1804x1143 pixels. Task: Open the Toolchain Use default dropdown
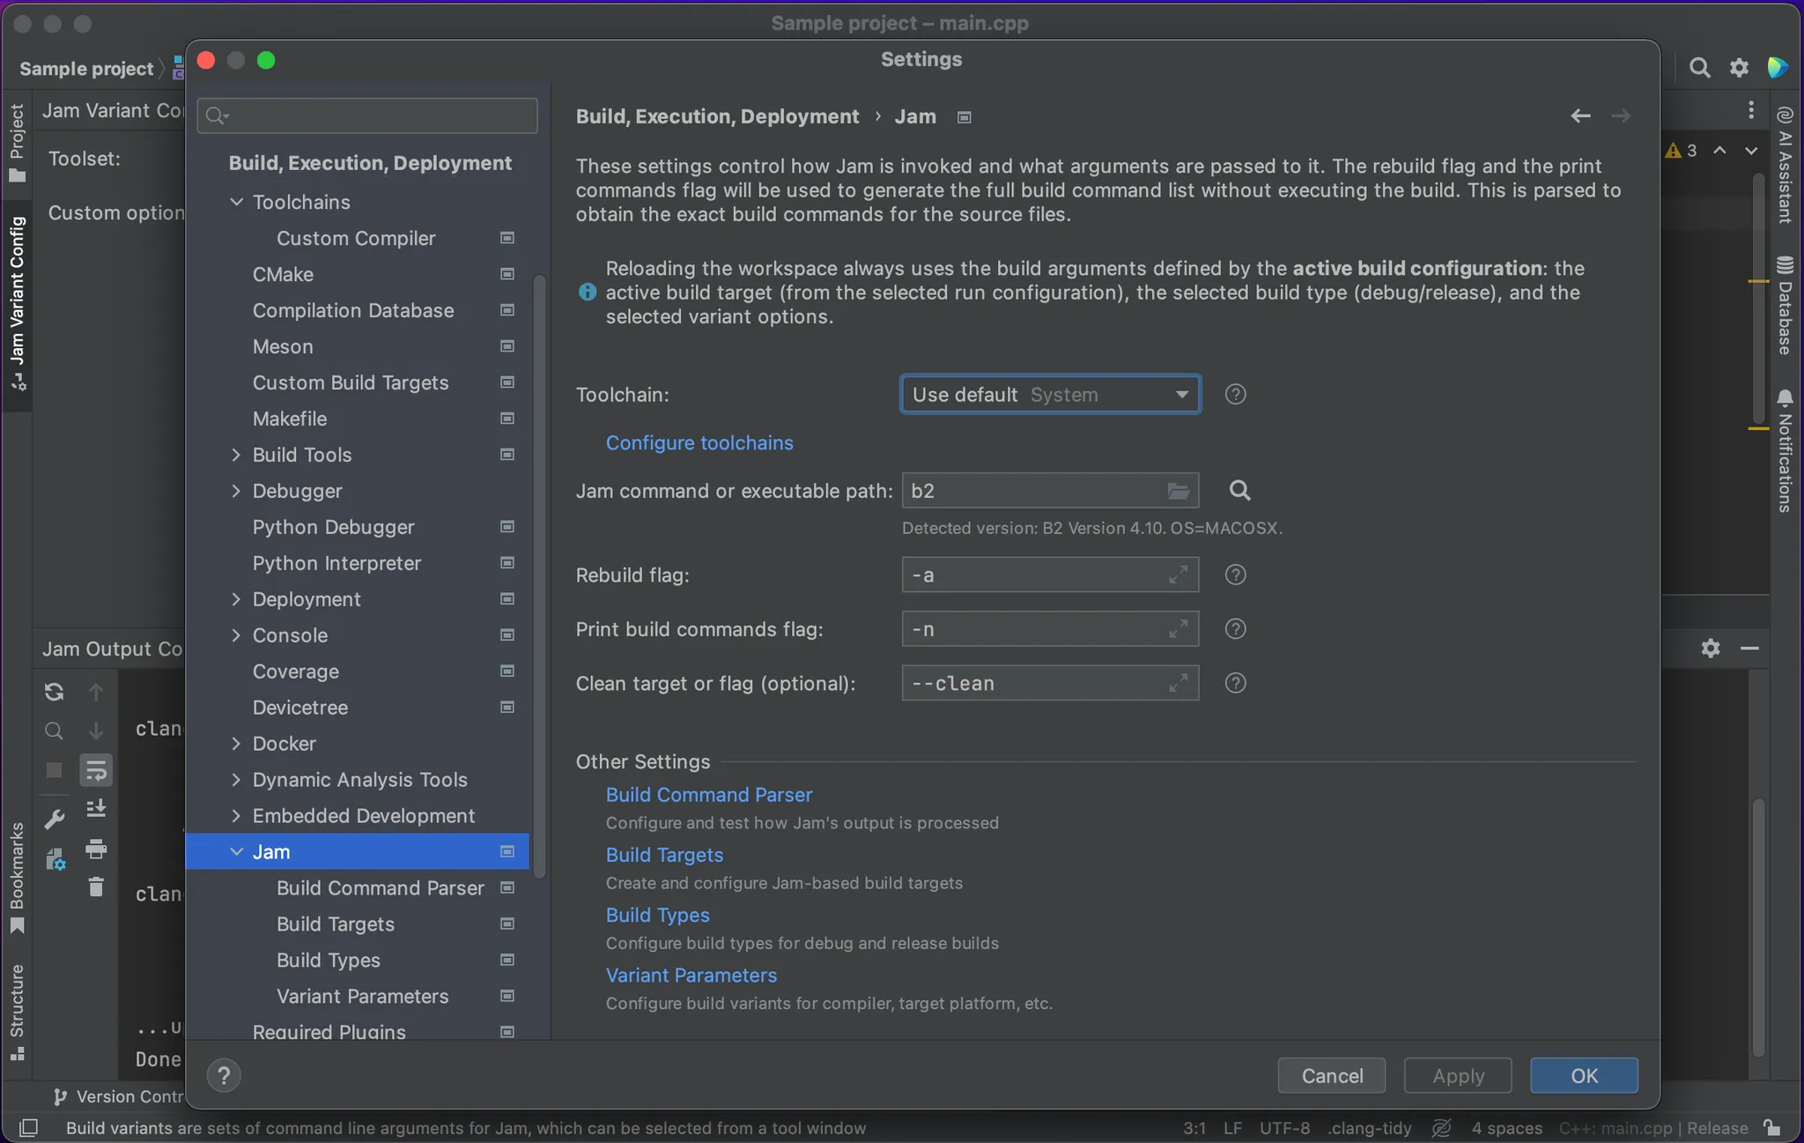click(1050, 394)
